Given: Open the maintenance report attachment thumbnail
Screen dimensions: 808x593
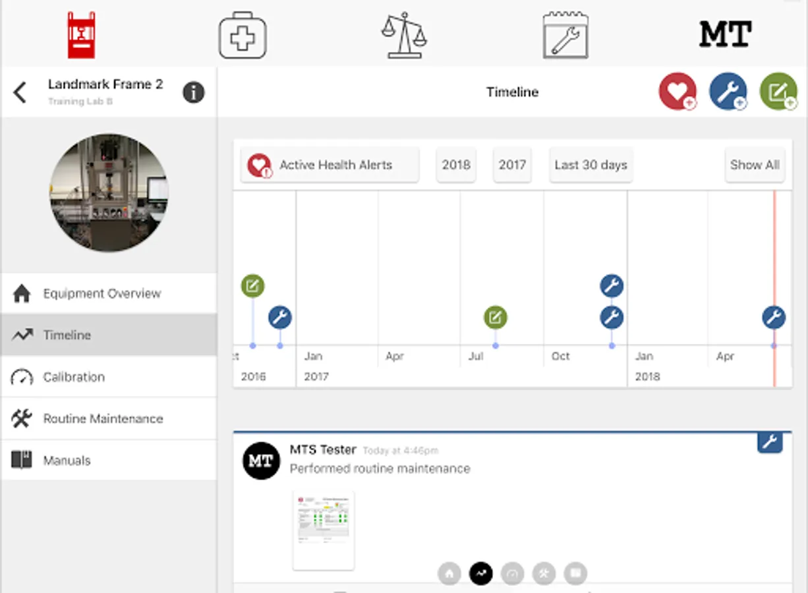Looking at the screenshot, I should coord(323,530).
